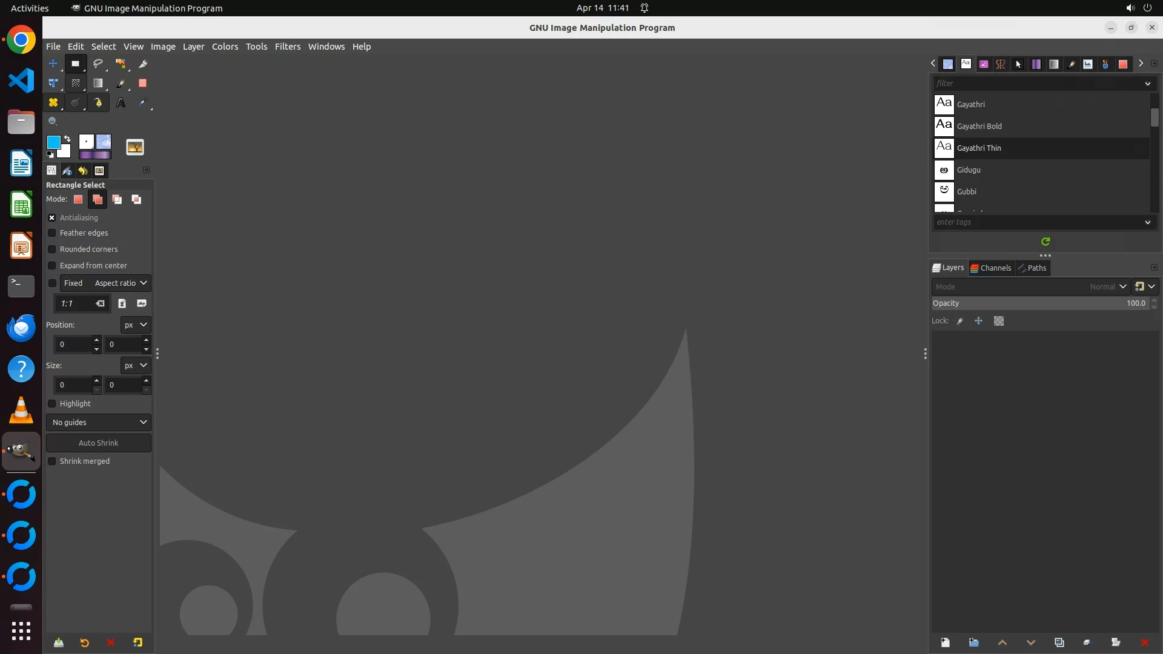Click refresh fonts green arrow icon
The image size is (1163, 654).
coord(1045,242)
